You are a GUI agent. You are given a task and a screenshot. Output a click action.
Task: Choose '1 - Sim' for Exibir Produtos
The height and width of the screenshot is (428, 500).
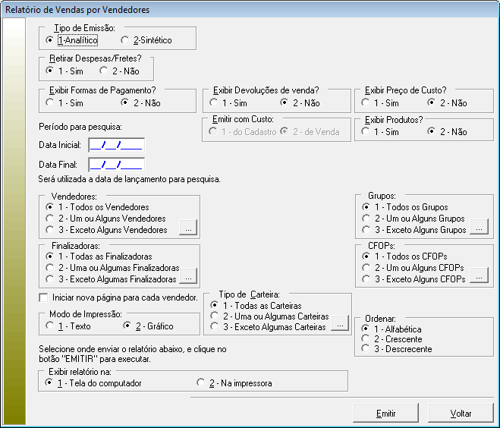click(366, 132)
